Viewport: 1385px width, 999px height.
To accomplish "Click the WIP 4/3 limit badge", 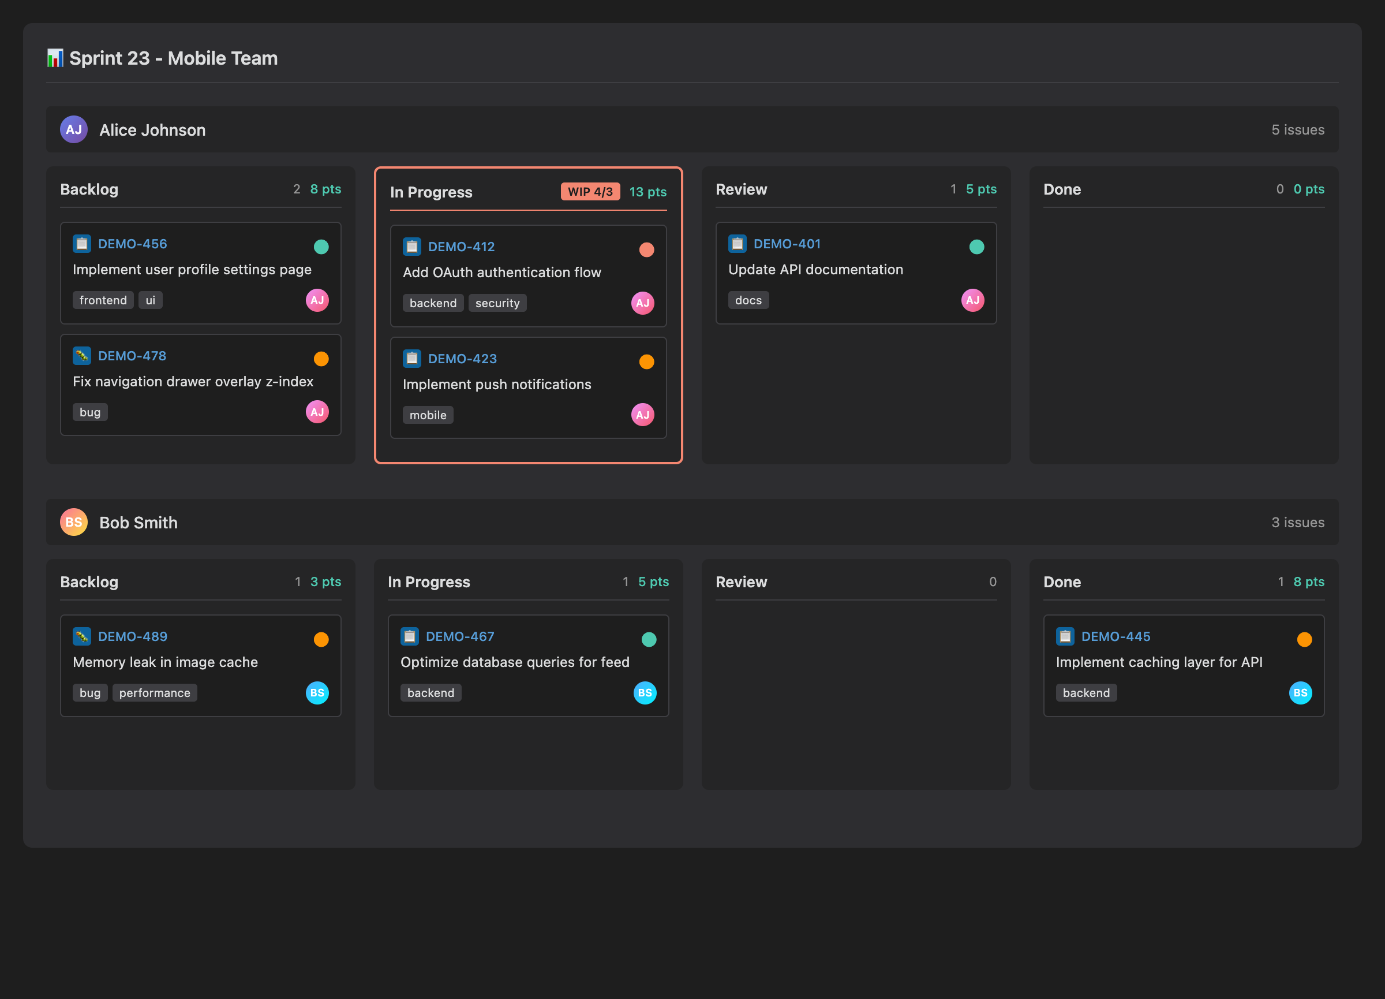I will coord(590,192).
